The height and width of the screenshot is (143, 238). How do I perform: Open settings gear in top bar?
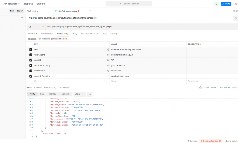point(236,4)
